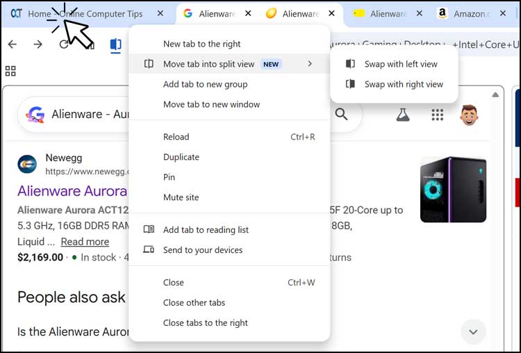The image size is (521, 353).
Task: Close the Online Computer Tips tab
Action: [160, 13]
